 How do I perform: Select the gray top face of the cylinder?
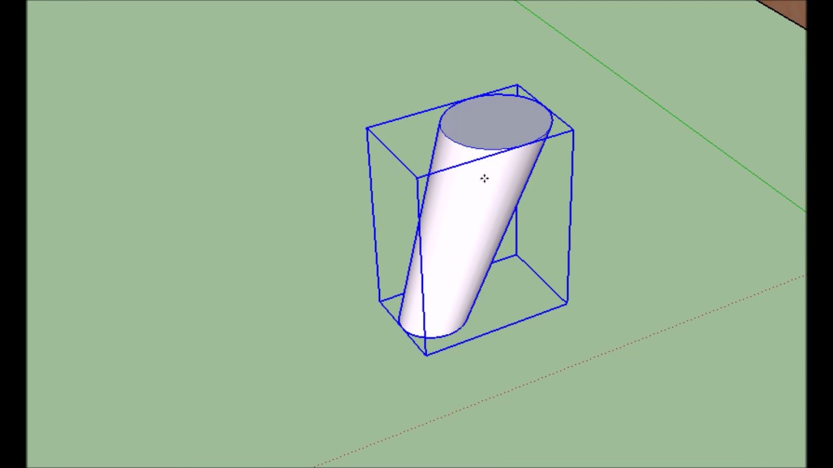pyautogui.click(x=496, y=122)
